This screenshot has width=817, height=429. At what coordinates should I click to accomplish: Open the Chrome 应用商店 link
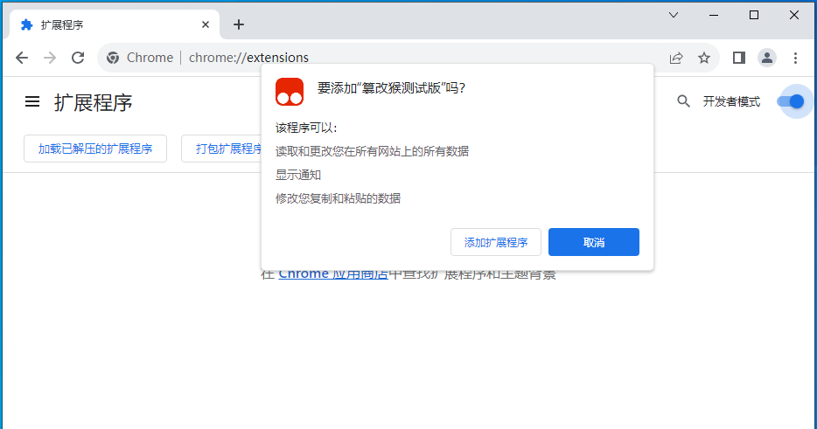tap(333, 273)
